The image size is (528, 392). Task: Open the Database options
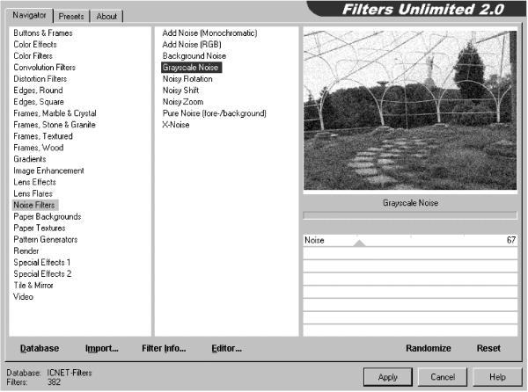tap(40, 348)
